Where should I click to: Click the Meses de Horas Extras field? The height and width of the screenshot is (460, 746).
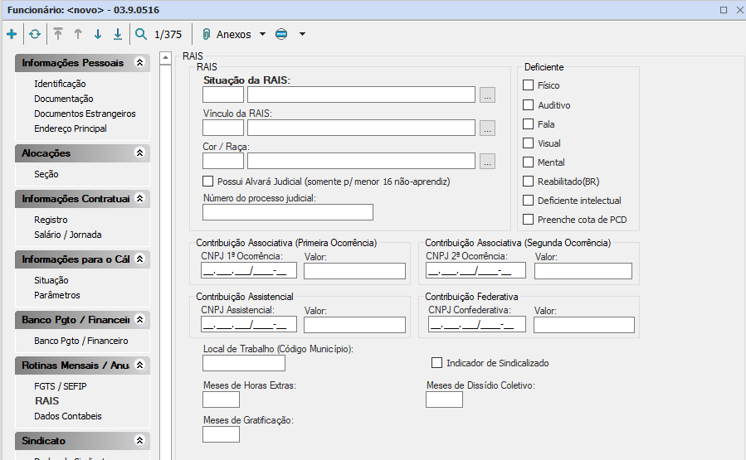[221, 399]
